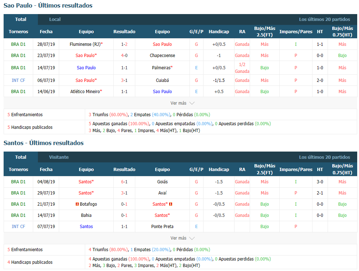
Task: Click INT CF in the 06/07/19 row
Action: pos(18,80)
